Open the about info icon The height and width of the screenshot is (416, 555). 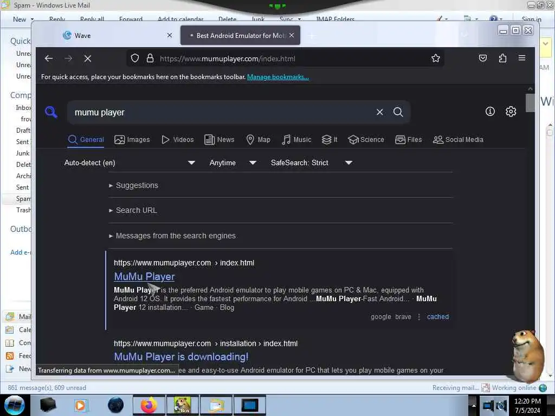click(490, 112)
